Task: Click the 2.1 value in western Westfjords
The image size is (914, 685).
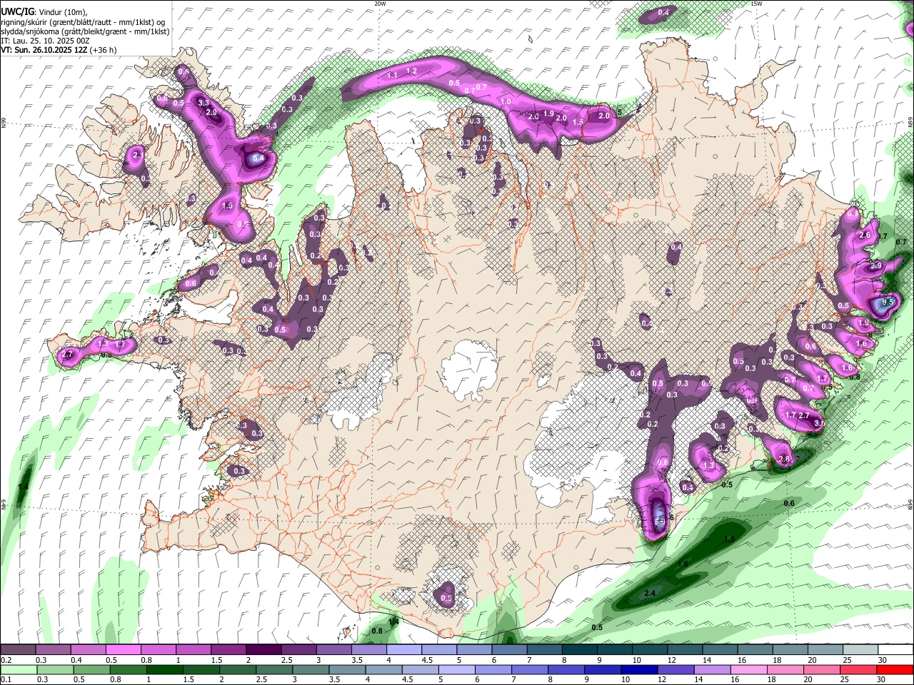Action: tap(138, 154)
